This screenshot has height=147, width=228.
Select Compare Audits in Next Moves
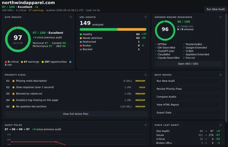pyautogui.click(x=188, y=97)
